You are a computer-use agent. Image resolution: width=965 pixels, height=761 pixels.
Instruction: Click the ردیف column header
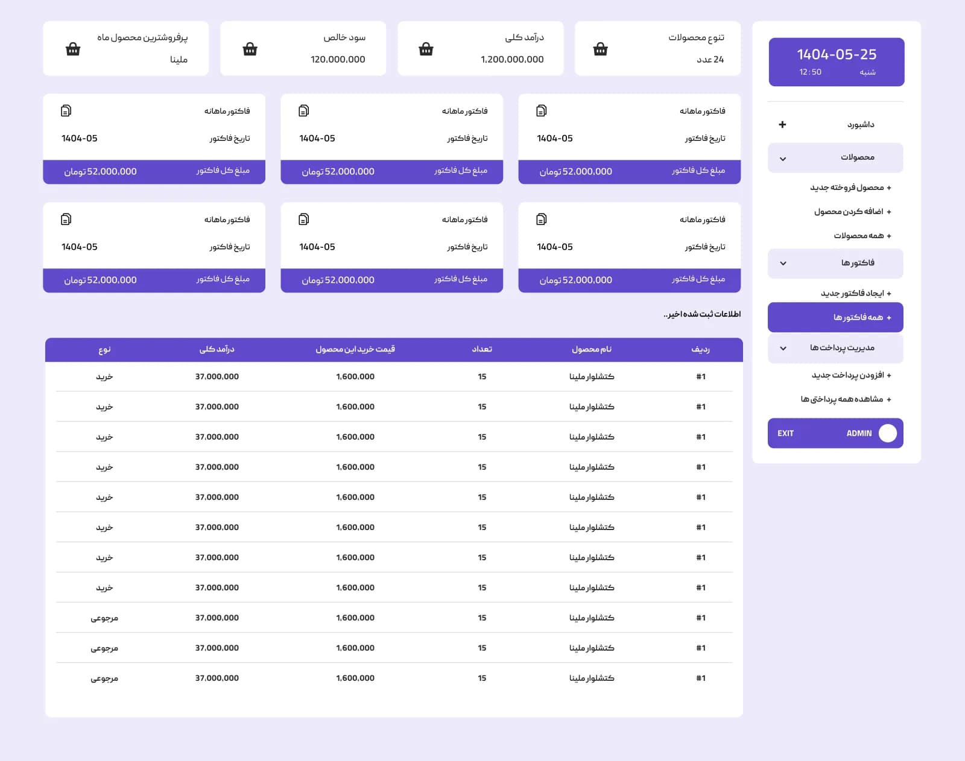coord(700,349)
